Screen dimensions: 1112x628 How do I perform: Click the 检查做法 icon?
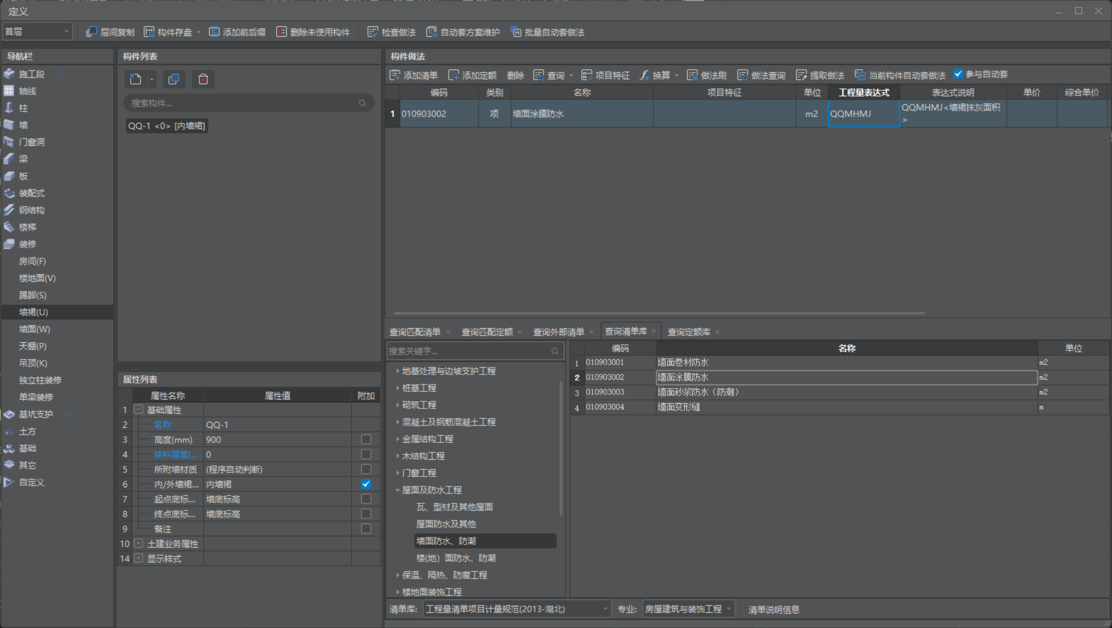[x=373, y=32]
